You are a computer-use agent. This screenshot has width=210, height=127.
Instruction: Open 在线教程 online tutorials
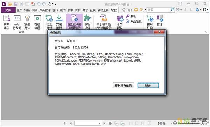[37, 22]
